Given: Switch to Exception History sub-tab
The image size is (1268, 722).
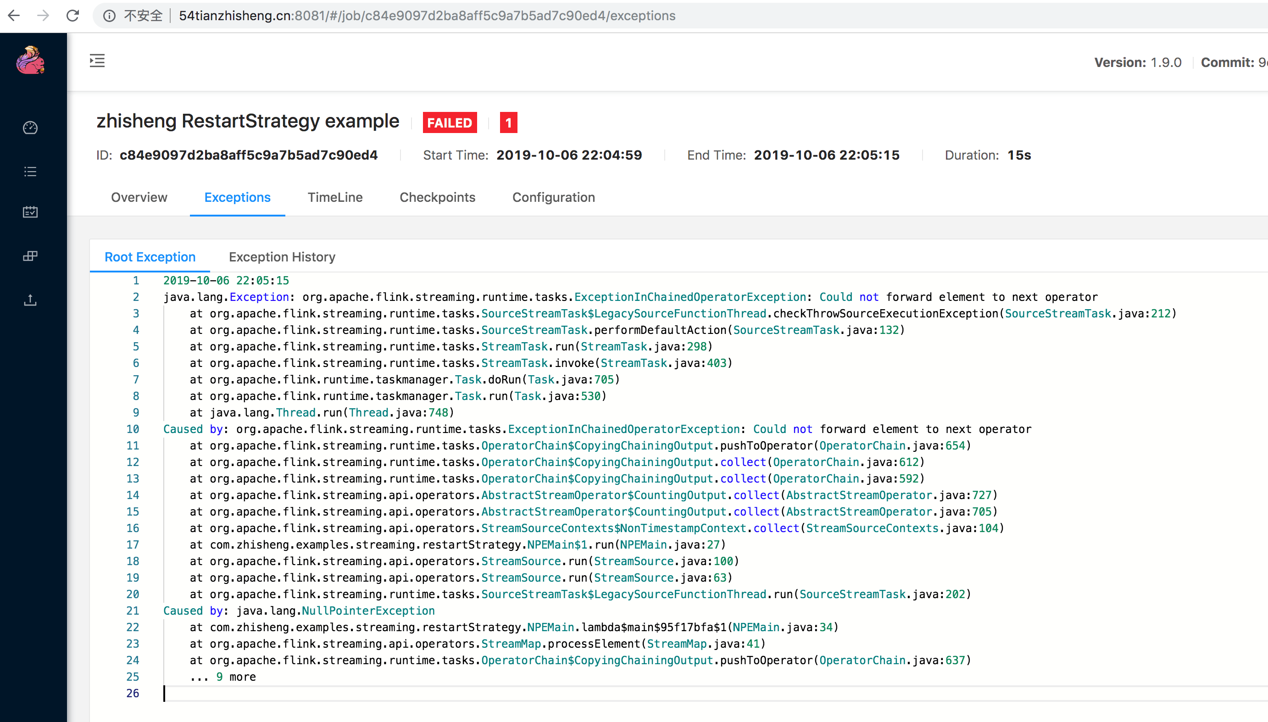Looking at the screenshot, I should click(282, 257).
